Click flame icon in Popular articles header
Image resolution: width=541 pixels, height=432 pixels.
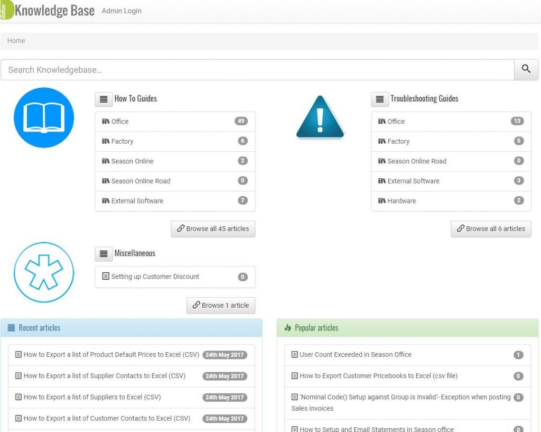click(287, 328)
